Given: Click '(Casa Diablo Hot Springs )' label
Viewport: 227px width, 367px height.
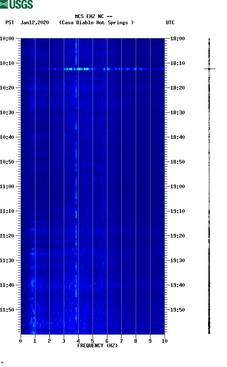Looking at the screenshot, I should pos(96,23).
